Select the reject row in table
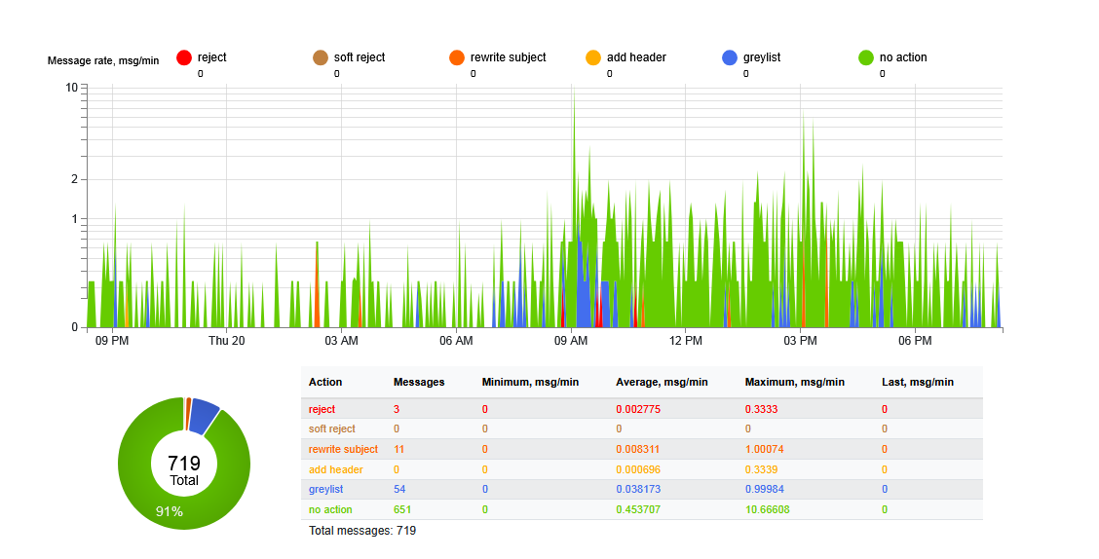This screenshot has height=559, width=1099. coord(322,409)
